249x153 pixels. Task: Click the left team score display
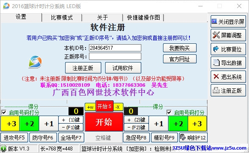76,111
